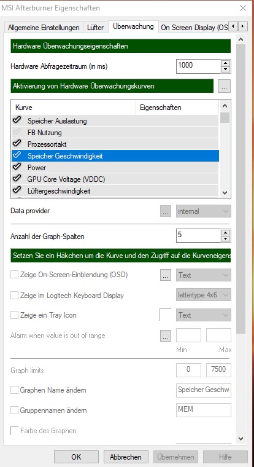Click group name field MEM
Image resolution: width=254 pixels, height=467 pixels.
point(204,410)
